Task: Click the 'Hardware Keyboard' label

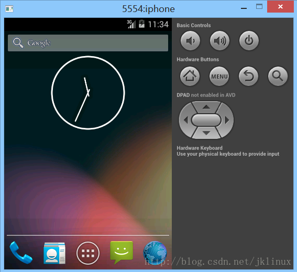Action: [200, 148]
